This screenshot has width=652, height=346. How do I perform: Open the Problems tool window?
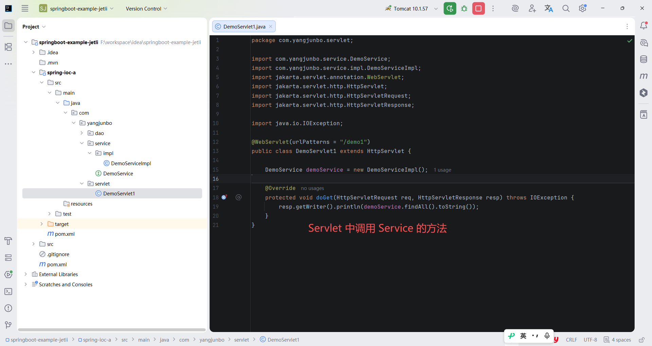[8, 308]
